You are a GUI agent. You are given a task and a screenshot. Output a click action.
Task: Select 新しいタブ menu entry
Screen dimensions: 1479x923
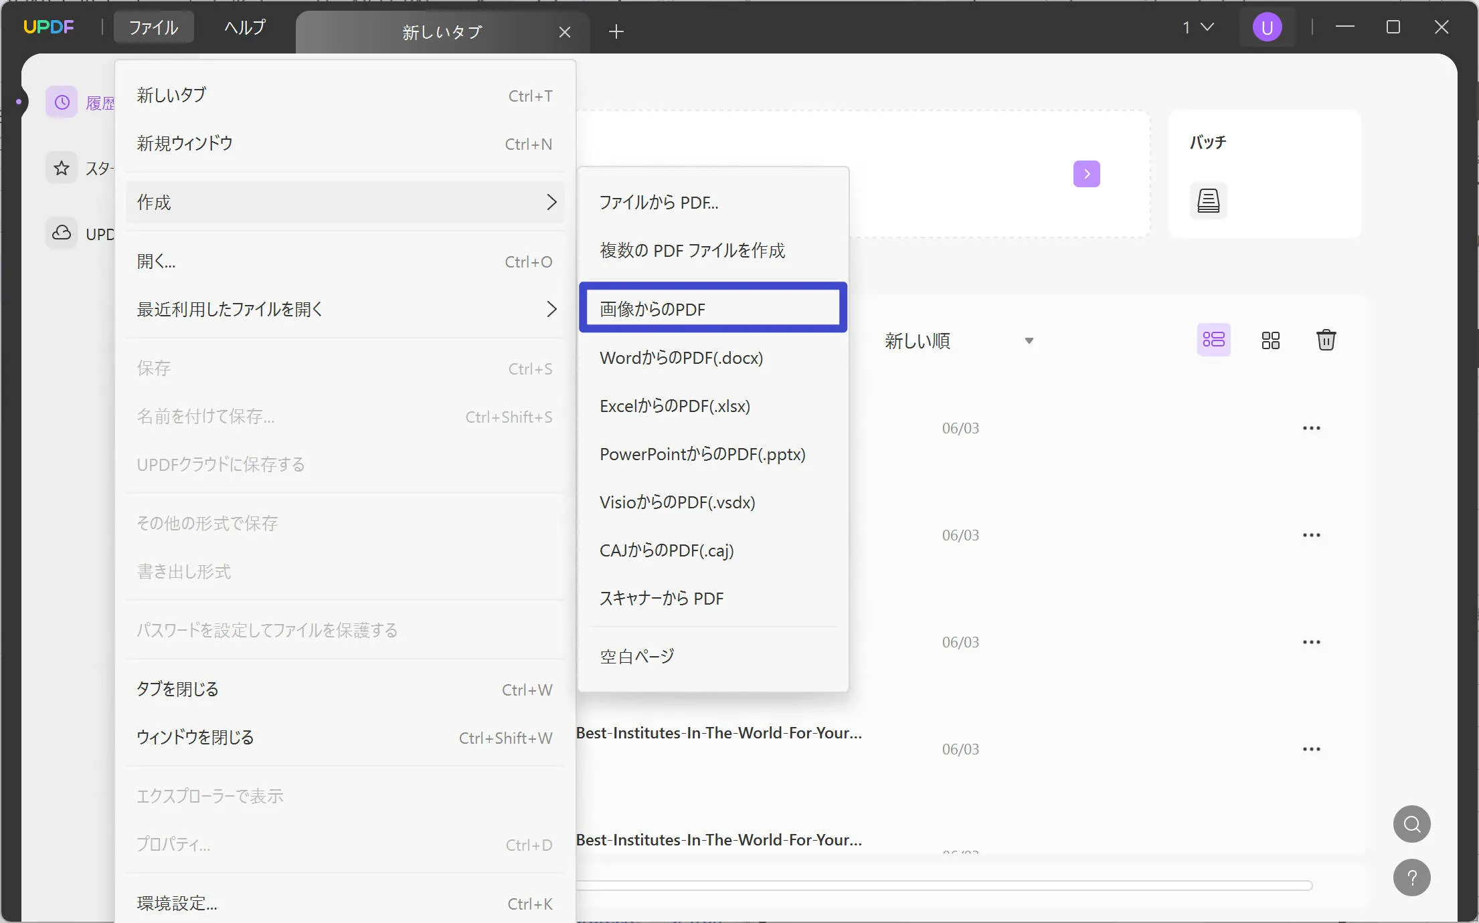345,96
